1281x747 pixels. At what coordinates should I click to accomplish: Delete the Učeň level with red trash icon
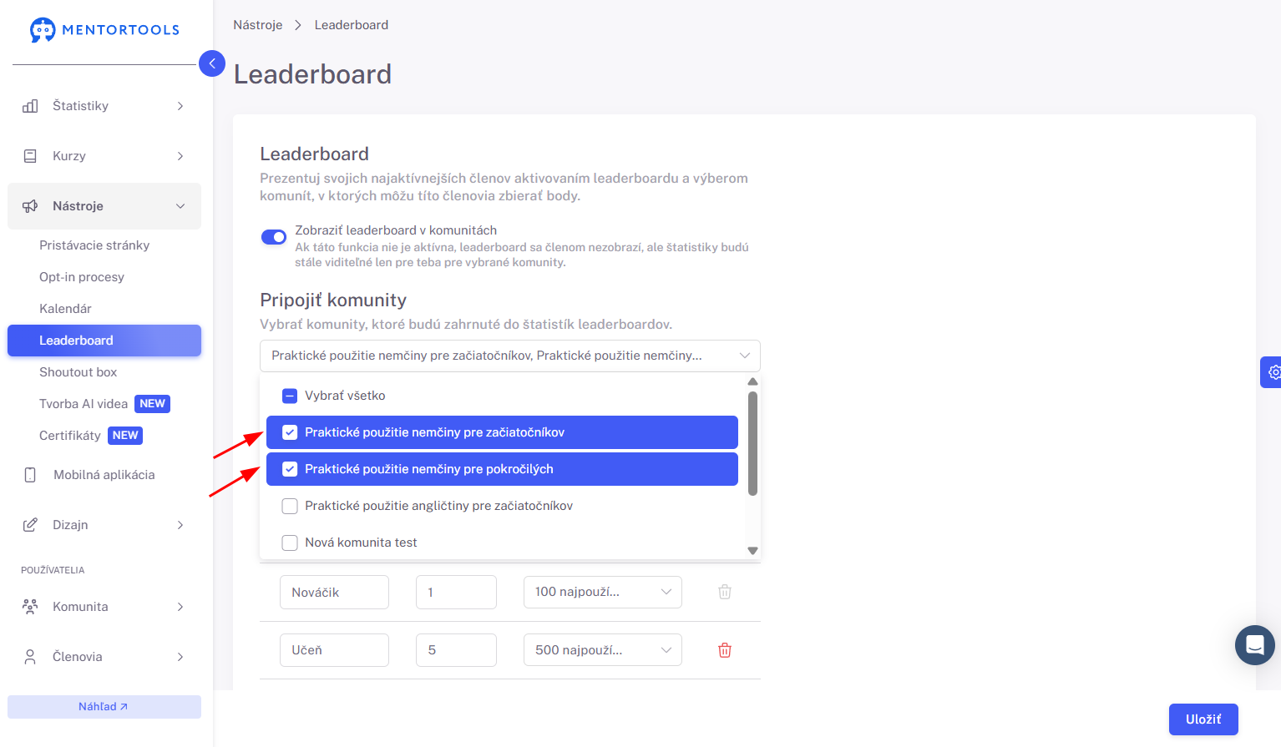coord(725,650)
